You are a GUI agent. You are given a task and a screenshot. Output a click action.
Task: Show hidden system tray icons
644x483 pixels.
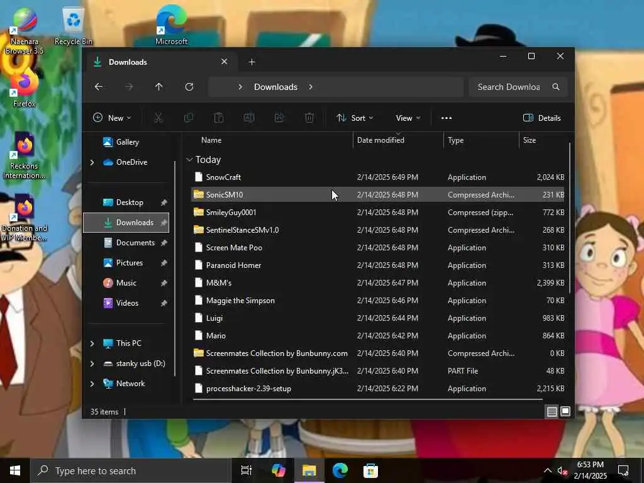(548, 470)
